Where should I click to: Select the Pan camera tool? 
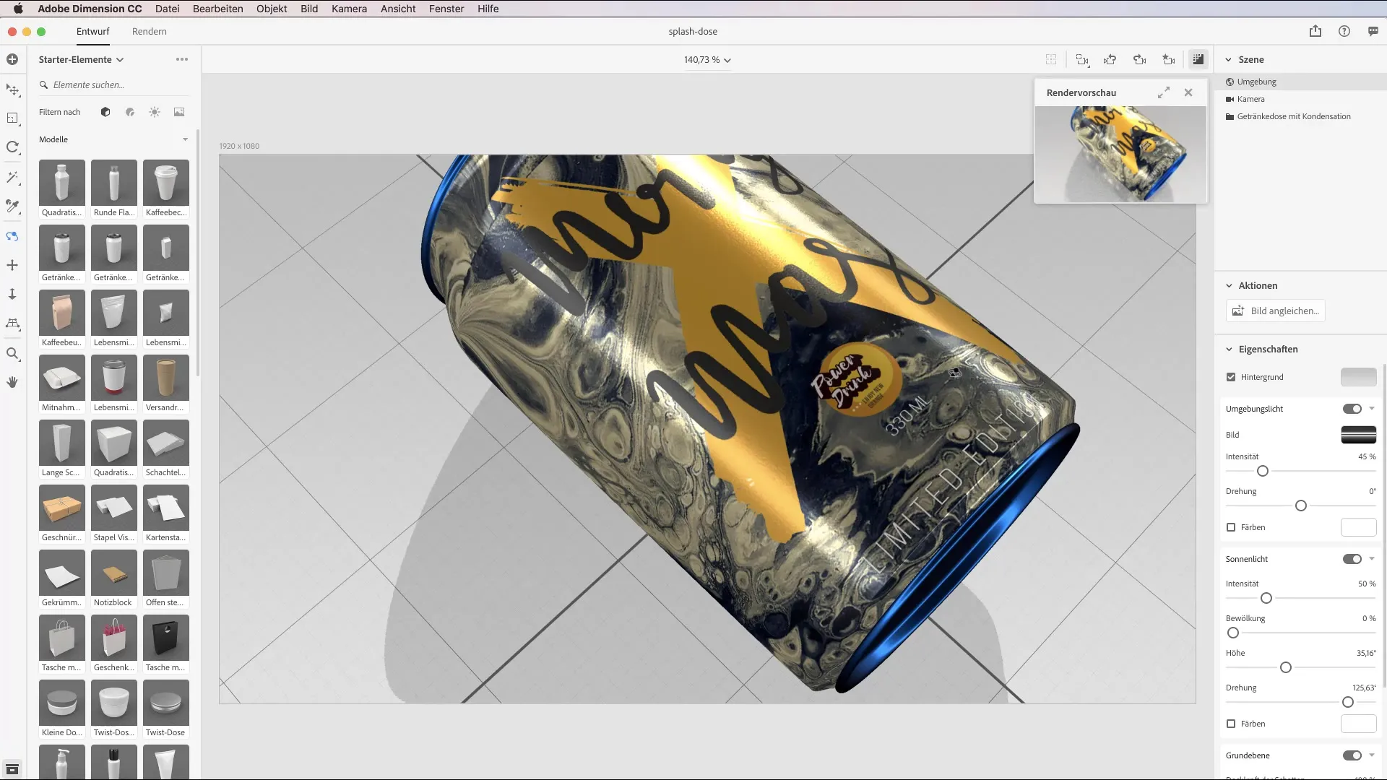(x=12, y=265)
